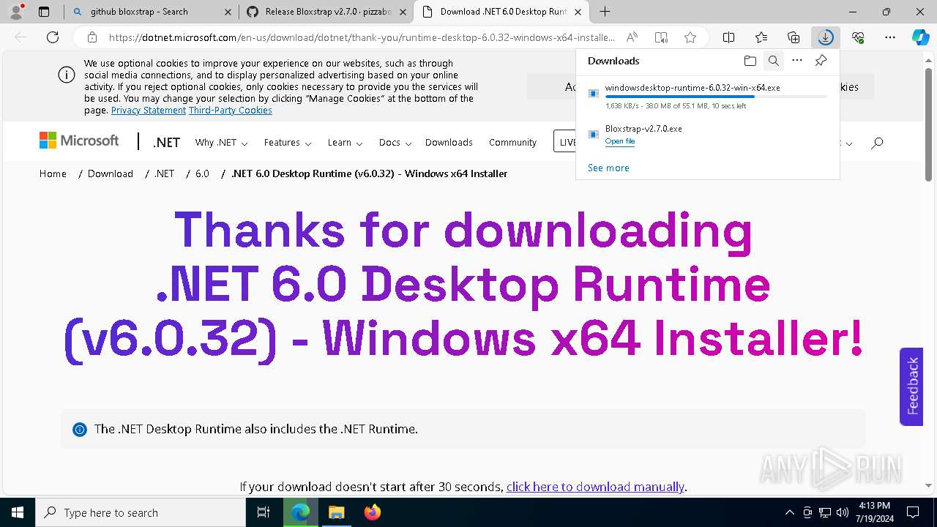Open the Edge profile avatar menu
The image size is (937, 527).
(16, 12)
